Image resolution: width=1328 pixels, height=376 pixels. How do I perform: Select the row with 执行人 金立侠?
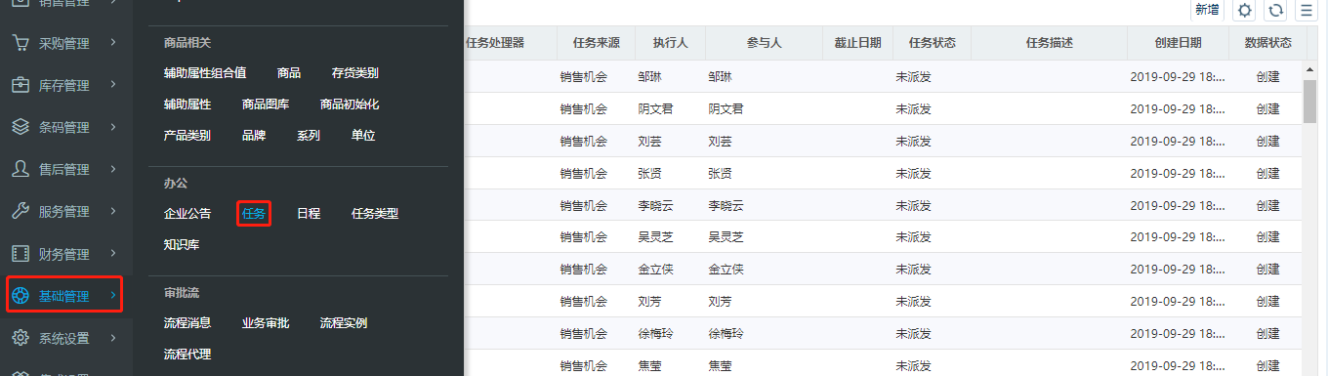tap(885, 269)
